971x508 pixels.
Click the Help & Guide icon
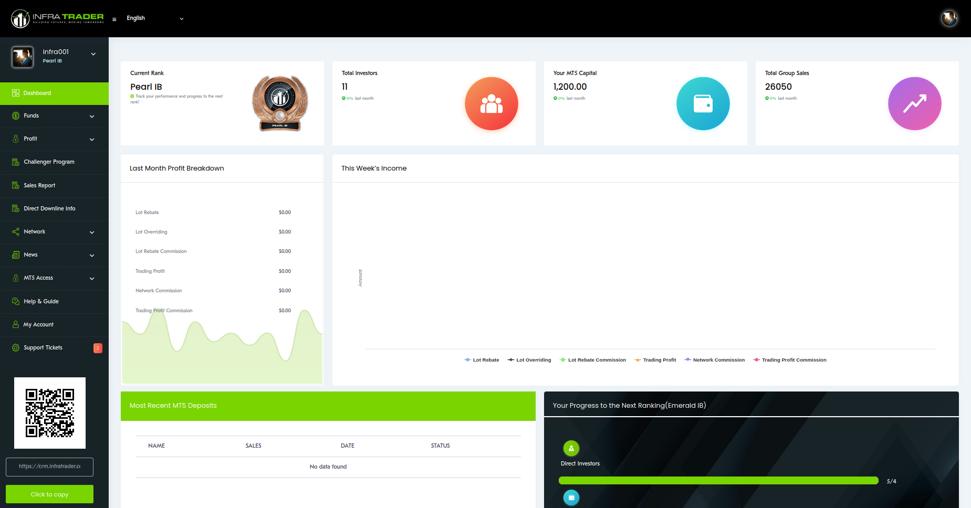coord(16,301)
